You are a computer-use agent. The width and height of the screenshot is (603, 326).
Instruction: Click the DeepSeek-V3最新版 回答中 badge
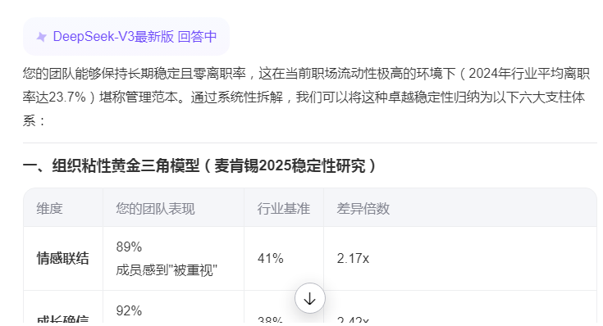tap(126, 37)
